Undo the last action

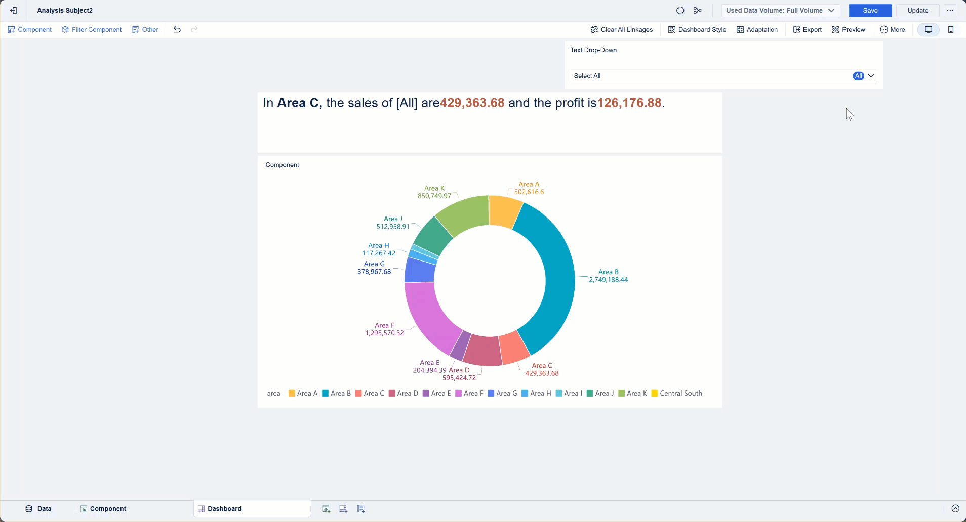coord(177,29)
